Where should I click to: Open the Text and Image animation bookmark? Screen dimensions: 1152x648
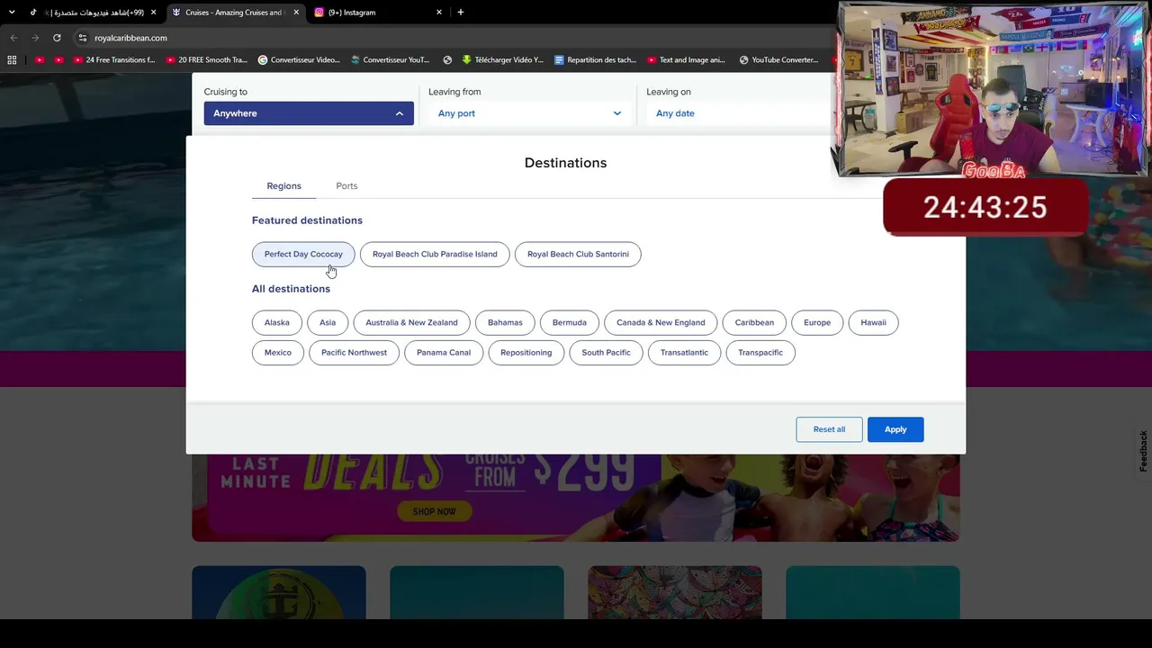pos(686,60)
